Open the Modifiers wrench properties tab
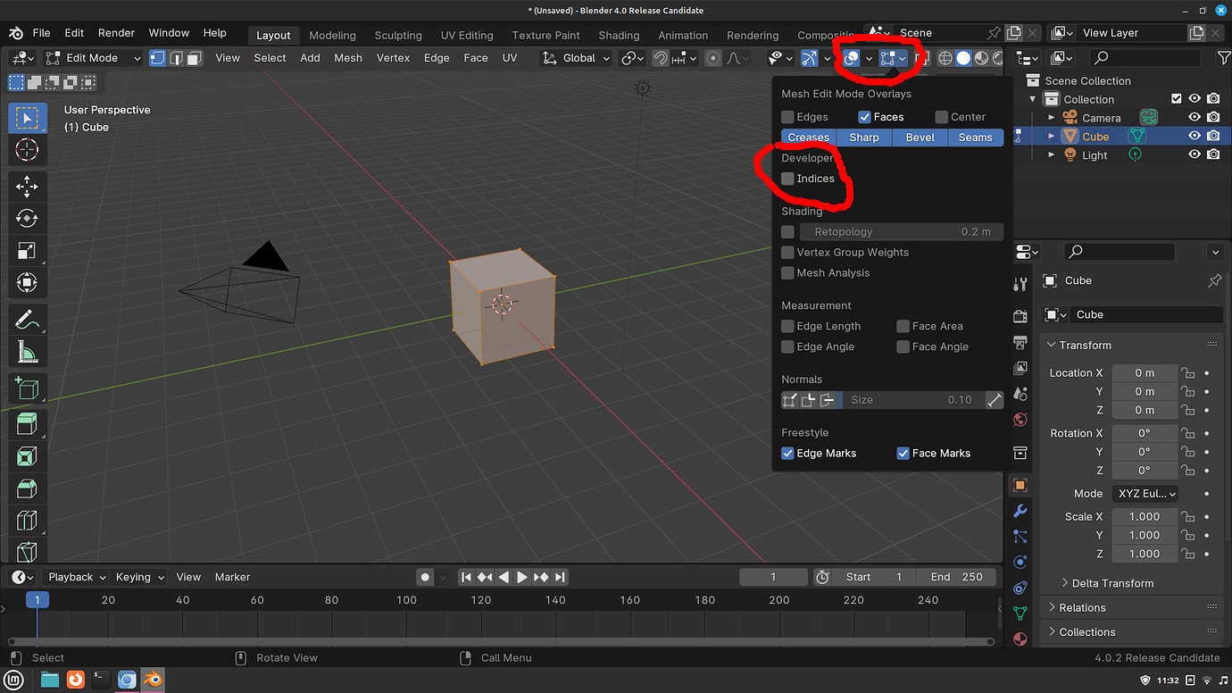The height and width of the screenshot is (693, 1232). (1020, 511)
